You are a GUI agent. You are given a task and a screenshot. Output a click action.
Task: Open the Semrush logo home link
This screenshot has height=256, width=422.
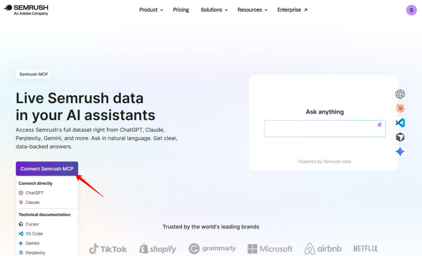[x=26, y=10]
